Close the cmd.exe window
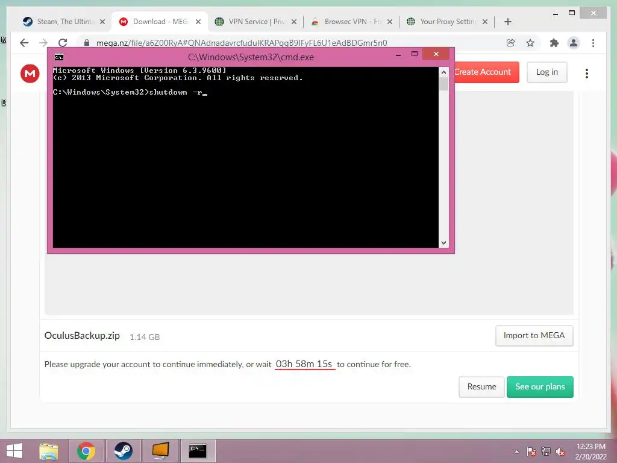Viewport: 617px width, 463px height. pyautogui.click(x=436, y=54)
